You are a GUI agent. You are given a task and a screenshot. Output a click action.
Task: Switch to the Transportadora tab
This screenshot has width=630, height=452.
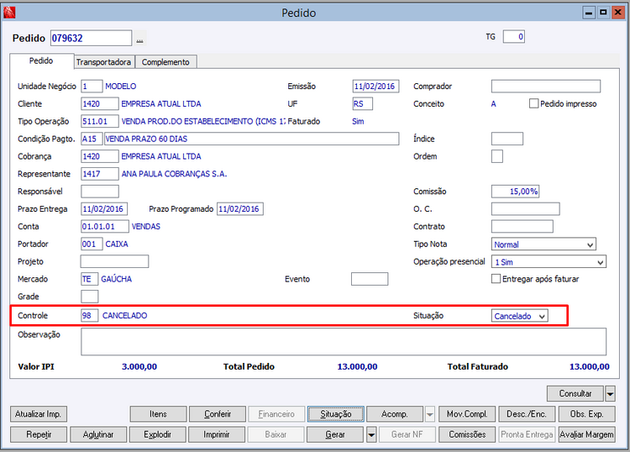click(x=103, y=62)
